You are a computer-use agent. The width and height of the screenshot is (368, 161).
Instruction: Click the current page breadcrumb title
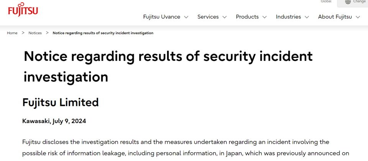[x=103, y=33]
